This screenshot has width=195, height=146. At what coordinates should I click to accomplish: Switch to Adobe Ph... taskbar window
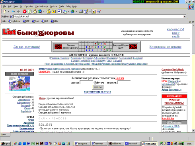point(116,144)
